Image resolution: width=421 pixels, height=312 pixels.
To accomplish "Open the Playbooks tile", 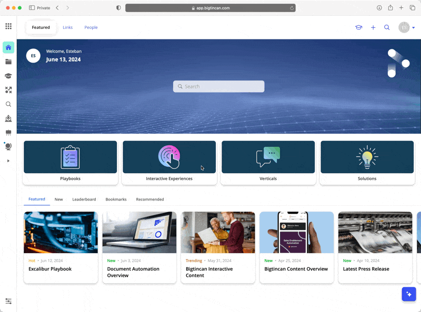I will click(x=71, y=163).
